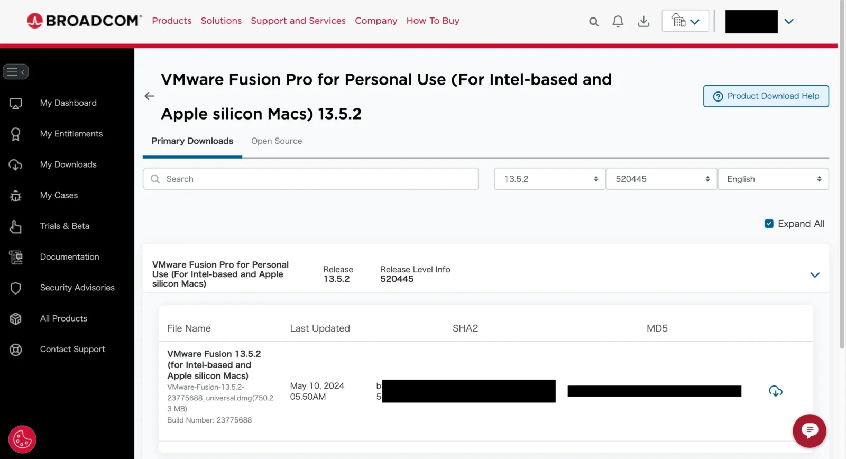Click the Trials & Beta hand icon
The image size is (846, 459).
coord(16,226)
